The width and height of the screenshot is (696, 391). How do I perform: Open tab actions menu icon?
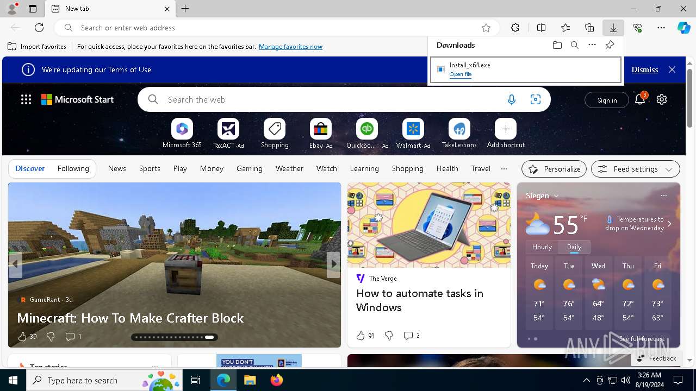click(x=33, y=9)
